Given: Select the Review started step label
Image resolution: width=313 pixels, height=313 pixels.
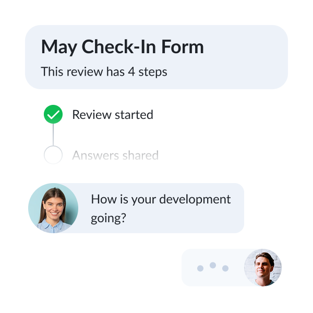Looking at the screenshot, I should tap(113, 115).
